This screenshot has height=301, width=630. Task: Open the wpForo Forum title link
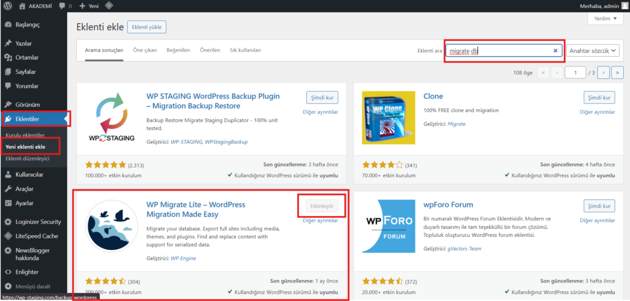[x=448, y=205]
